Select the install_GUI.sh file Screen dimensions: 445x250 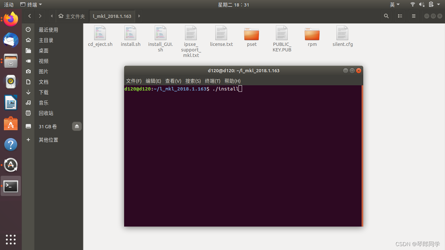point(160,39)
